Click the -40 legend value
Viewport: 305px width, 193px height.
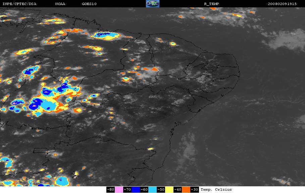click(177, 190)
